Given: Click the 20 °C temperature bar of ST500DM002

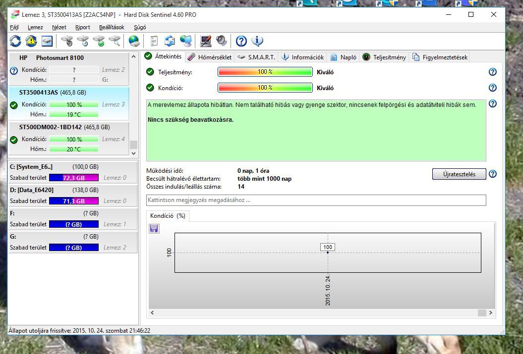Looking at the screenshot, I should coord(74,149).
